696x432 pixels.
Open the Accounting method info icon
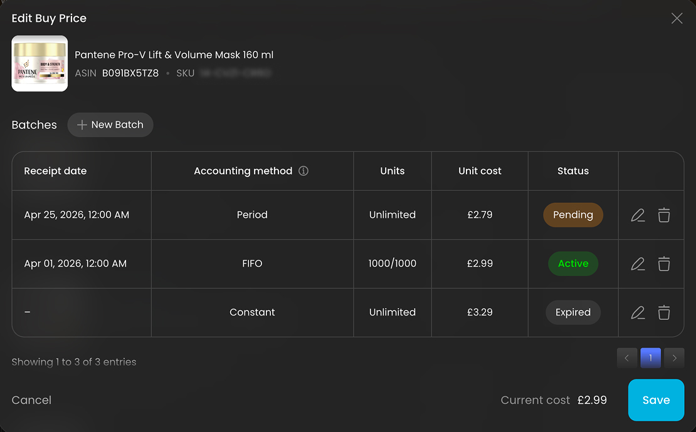click(303, 171)
